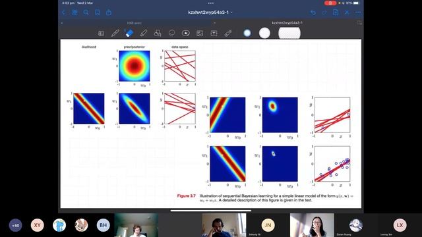The width and height of the screenshot is (422, 237).
Task: Select the video of man in green room
Action: point(136,225)
